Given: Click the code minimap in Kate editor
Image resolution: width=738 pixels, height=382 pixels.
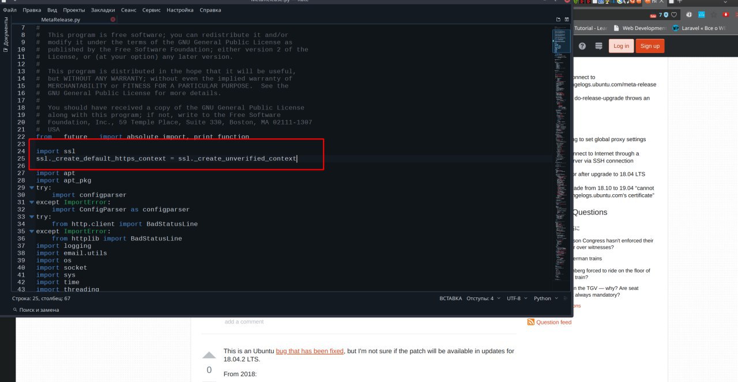Looking at the screenshot, I should [x=561, y=156].
